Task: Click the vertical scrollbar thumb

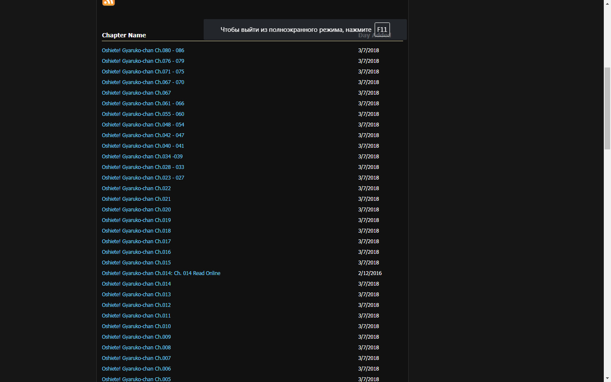Action: pyautogui.click(x=607, y=108)
